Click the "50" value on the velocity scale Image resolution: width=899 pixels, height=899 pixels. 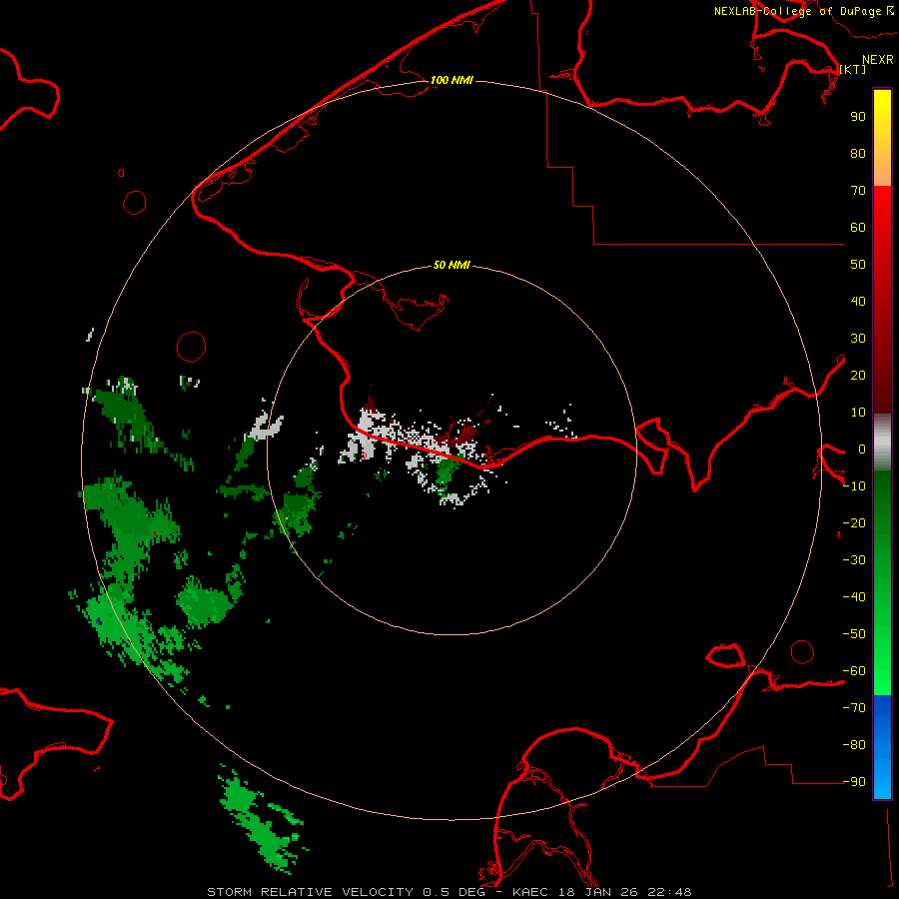(x=858, y=265)
